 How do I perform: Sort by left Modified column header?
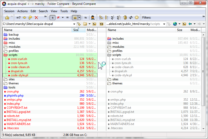[91, 30]
